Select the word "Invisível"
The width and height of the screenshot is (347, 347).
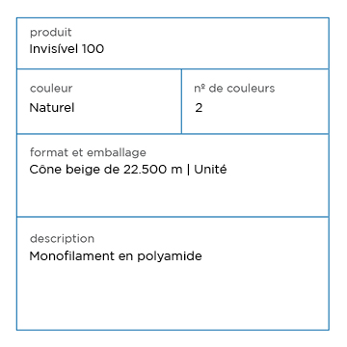pyautogui.click(x=54, y=49)
